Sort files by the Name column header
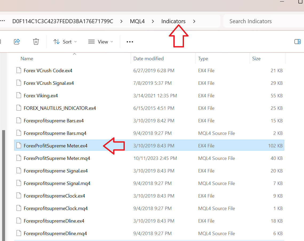Screen dimensions: 304x241 click(27, 59)
